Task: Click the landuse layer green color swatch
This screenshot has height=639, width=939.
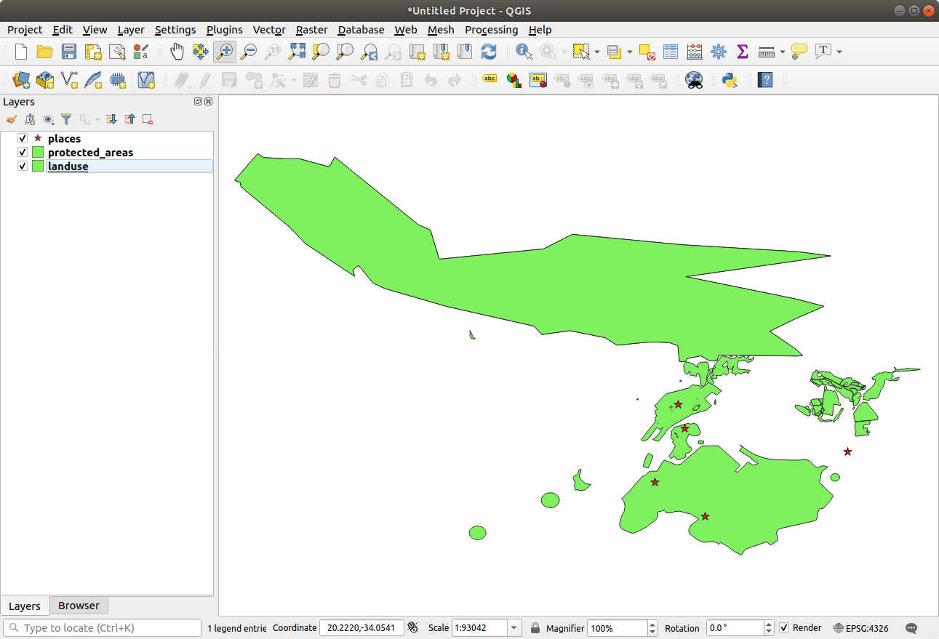Action: pyautogui.click(x=38, y=166)
